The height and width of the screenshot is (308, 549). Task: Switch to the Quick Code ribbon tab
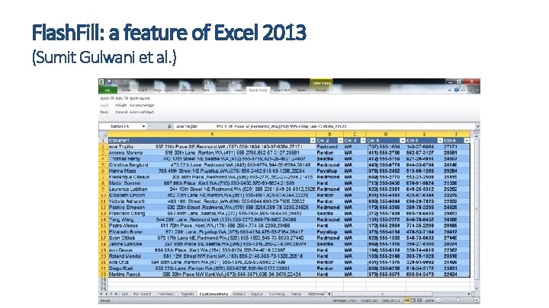258,90
